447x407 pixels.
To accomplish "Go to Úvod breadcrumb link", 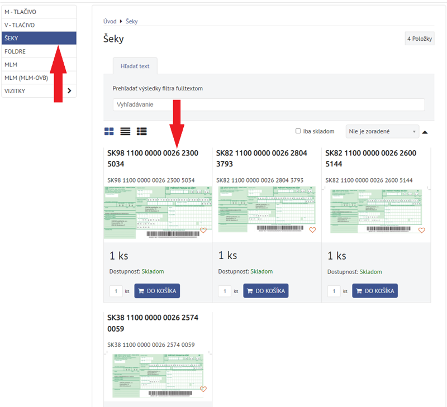I will tap(110, 21).
